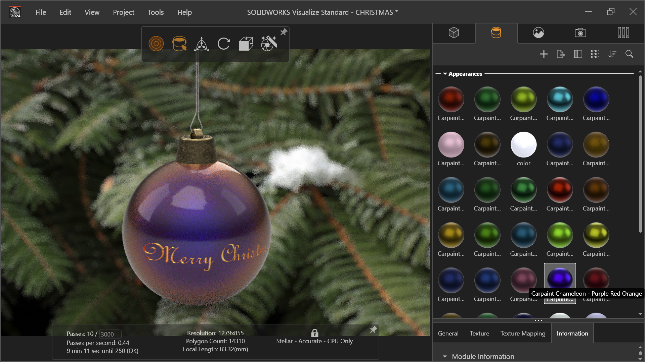Collapse the Module Information section
This screenshot has width=645, height=362.
click(445, 356)
